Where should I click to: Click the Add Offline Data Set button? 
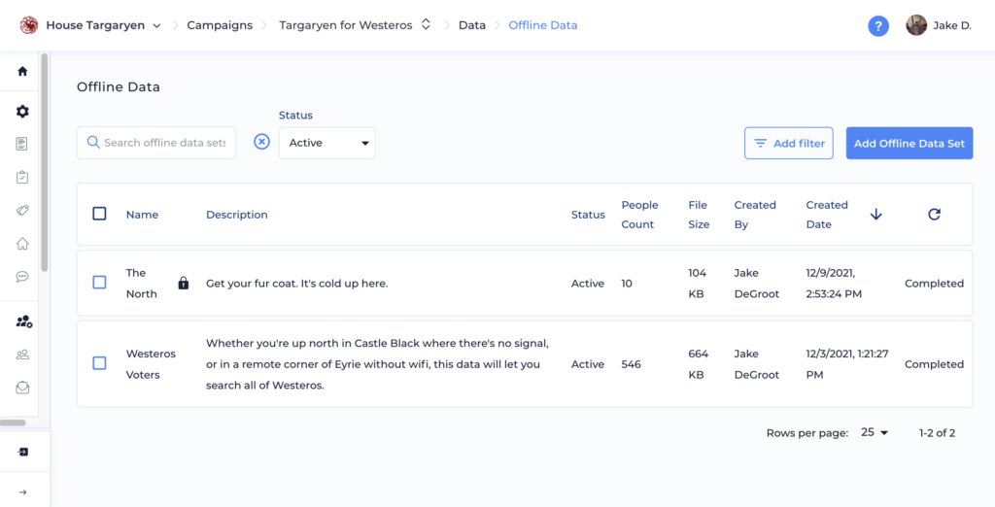tap(909, 143)
